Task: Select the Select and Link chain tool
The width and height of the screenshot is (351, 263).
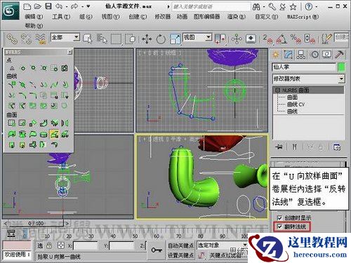Action: click(12, 39)
